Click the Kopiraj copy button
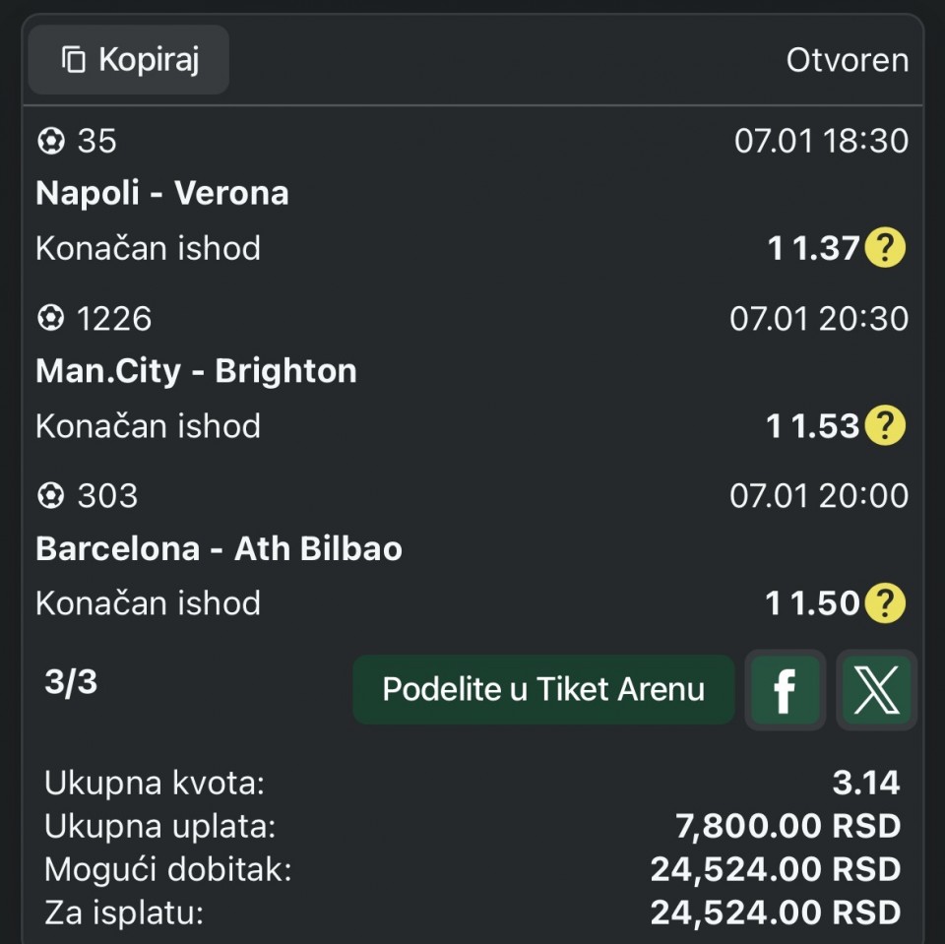Image resolution: width=945 pixels, height=944 pixels. click(129, 60)
